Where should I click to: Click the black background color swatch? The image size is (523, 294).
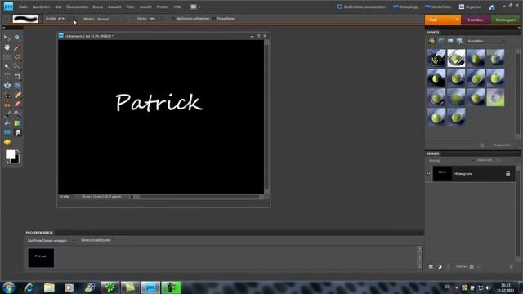(x=16, y=160)
